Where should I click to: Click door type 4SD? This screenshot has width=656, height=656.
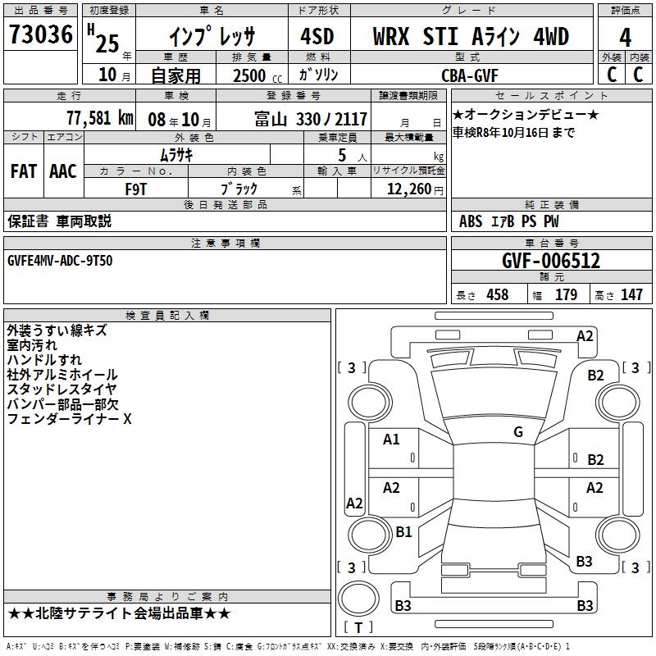(317, 36)
